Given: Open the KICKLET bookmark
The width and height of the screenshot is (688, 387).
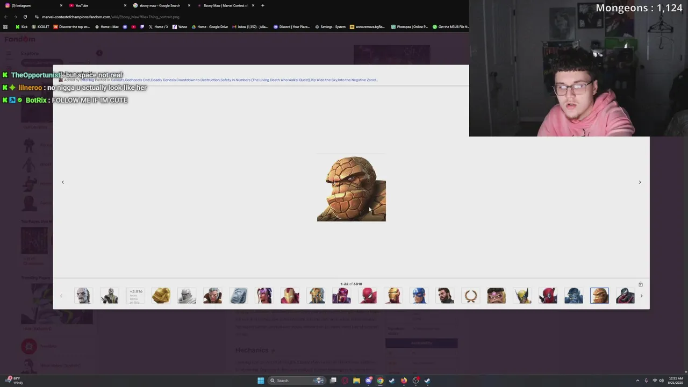Looking at the screenshot, I should coord(40,27).
